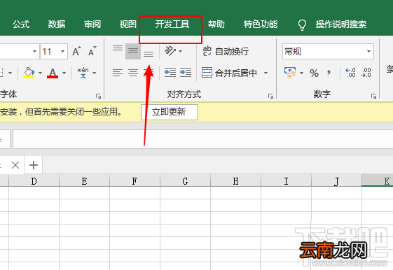This screenshot has width=393, height=270.
Task: Select column I header
Action: (x=287, y=180)
